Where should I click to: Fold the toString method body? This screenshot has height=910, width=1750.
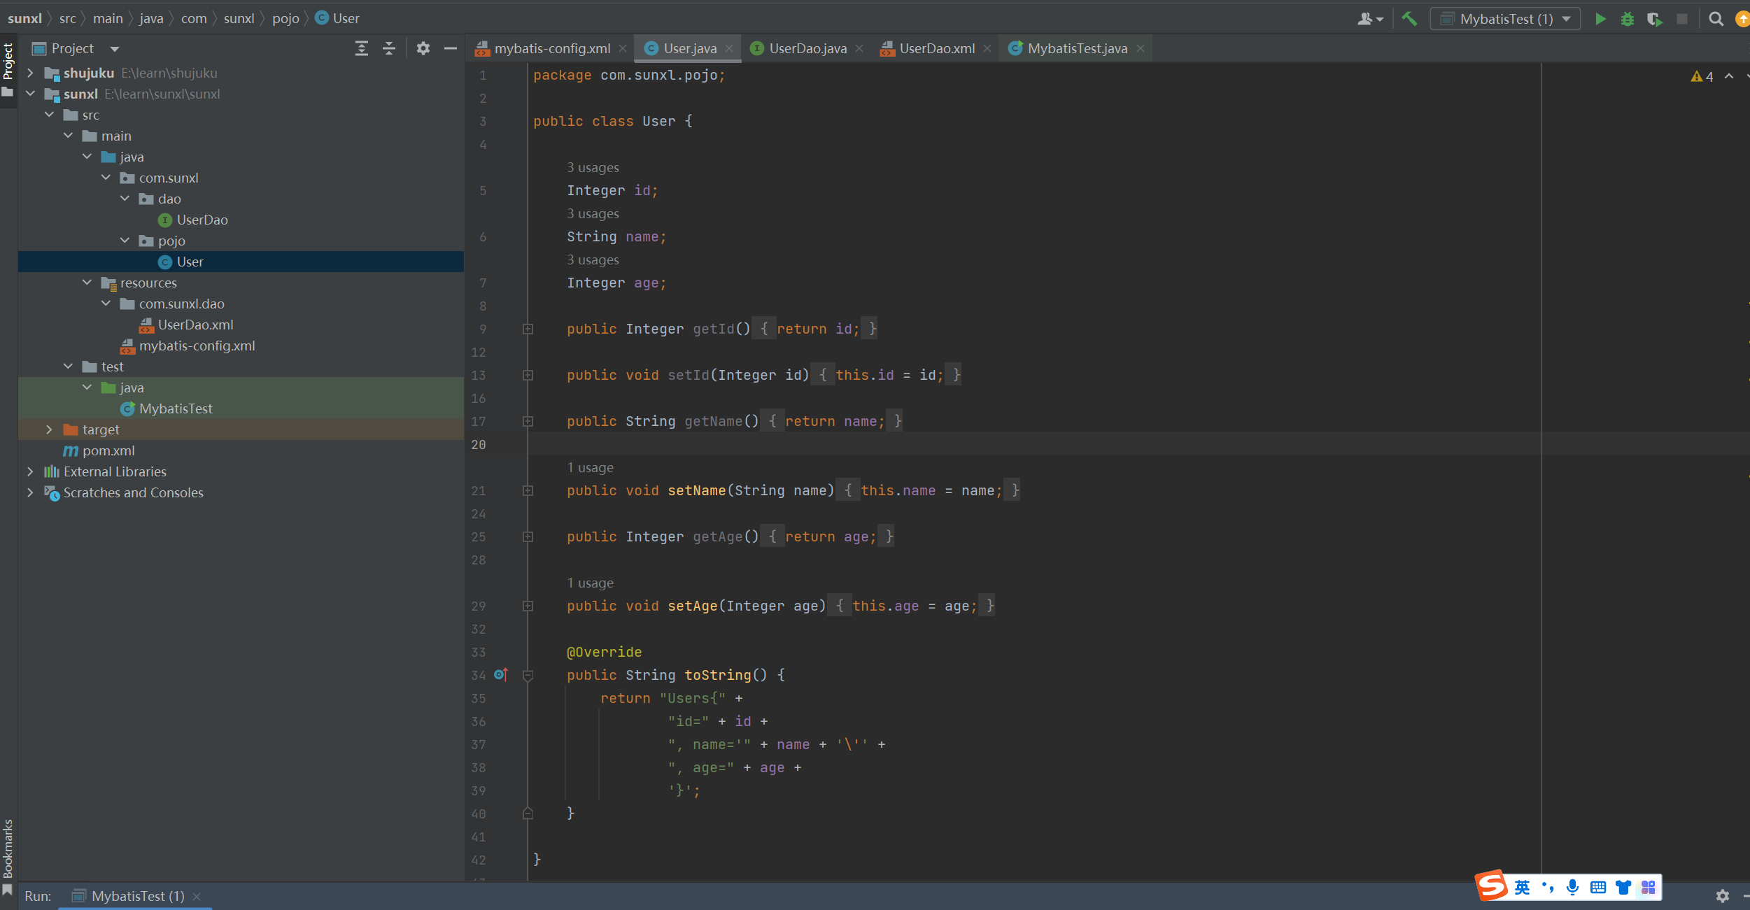528,675
